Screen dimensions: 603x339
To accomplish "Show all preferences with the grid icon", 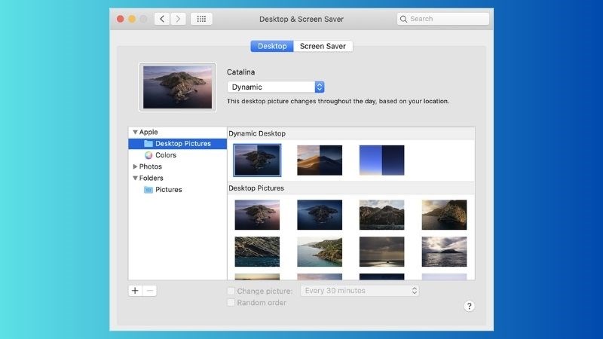I will pyautogui.click(x=201, y=19).
